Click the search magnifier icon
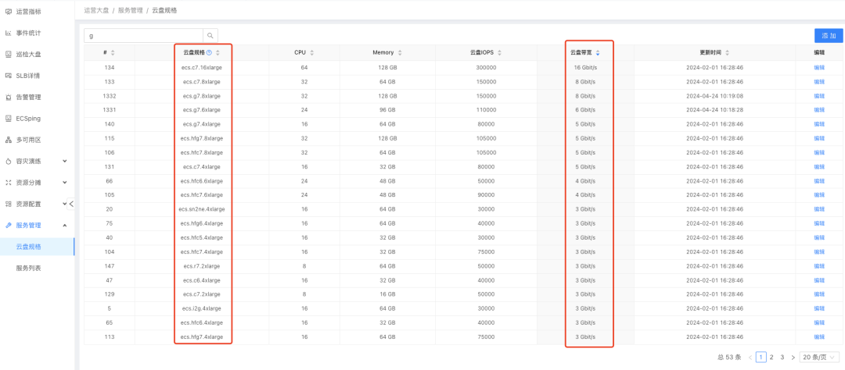The image size is (845, 370). tap(210, 36)
